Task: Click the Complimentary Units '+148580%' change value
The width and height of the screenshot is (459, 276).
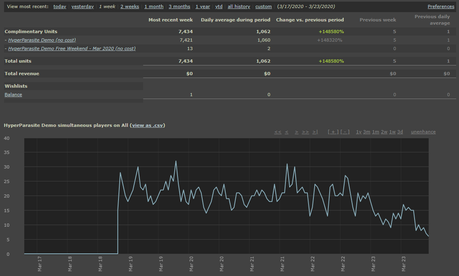Action: click(x=331, y=32)
